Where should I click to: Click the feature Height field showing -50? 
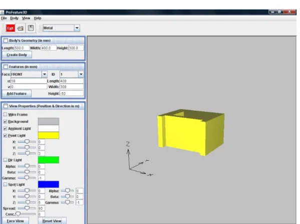pos(72,94)
